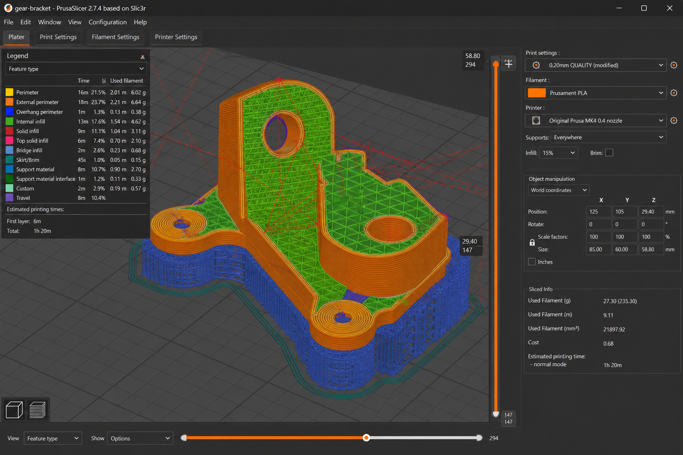Expand the Infill percentage dropdown
Screen dimensions: 683x455
pyautogui.click(x=558, y=153)
